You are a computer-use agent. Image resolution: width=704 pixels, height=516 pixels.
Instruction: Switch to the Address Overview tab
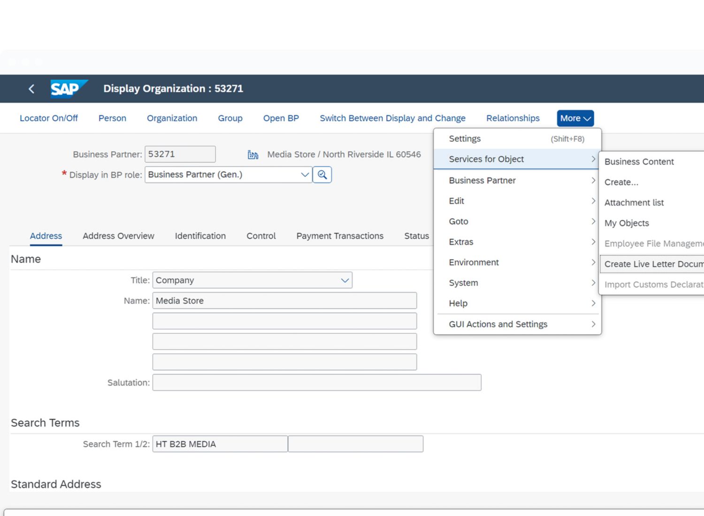(x=118, y=236)
